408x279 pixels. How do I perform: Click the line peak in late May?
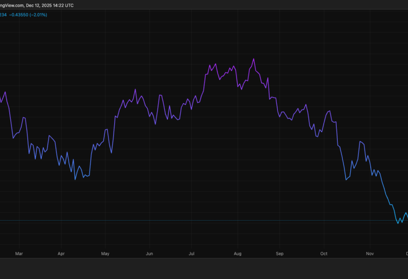[x=135, y=89]
